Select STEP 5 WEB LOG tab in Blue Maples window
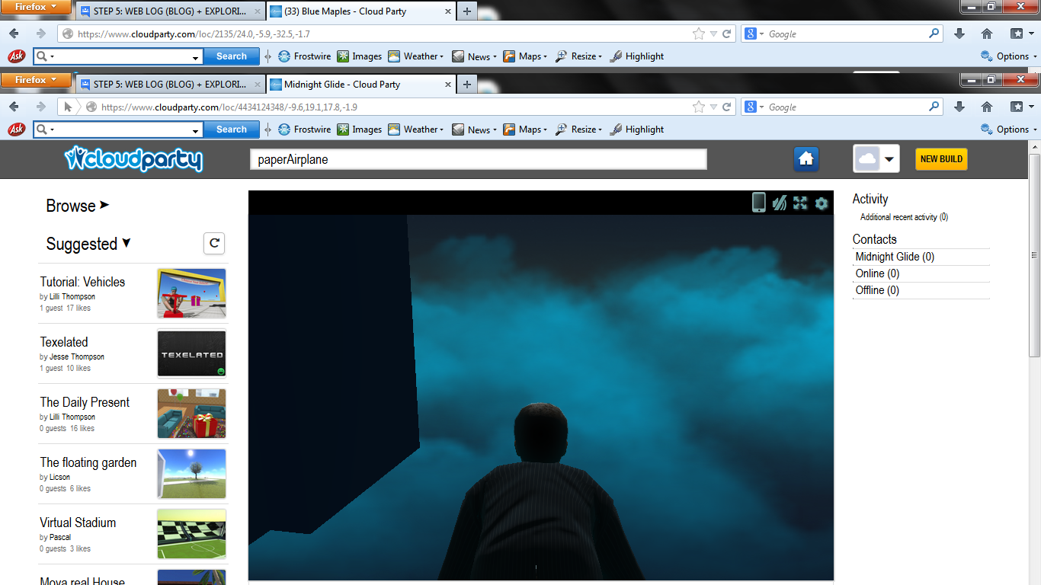This screenshot has height=585, width=1041. (169, 11)
